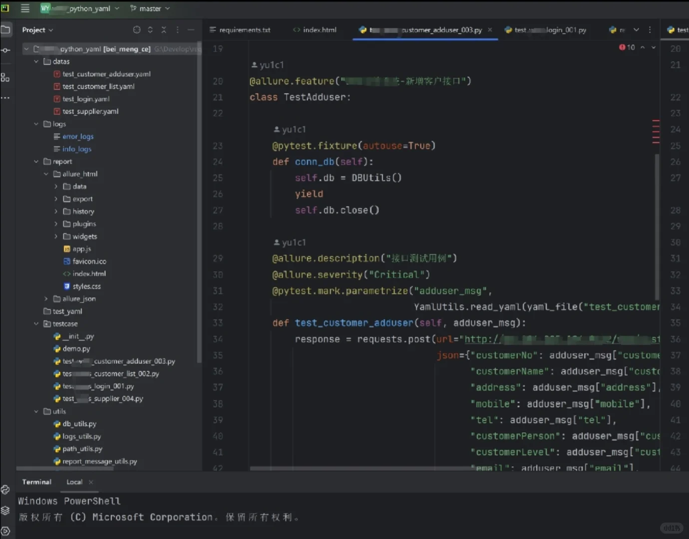Open Project panel options (three dots)

[177, 30]
